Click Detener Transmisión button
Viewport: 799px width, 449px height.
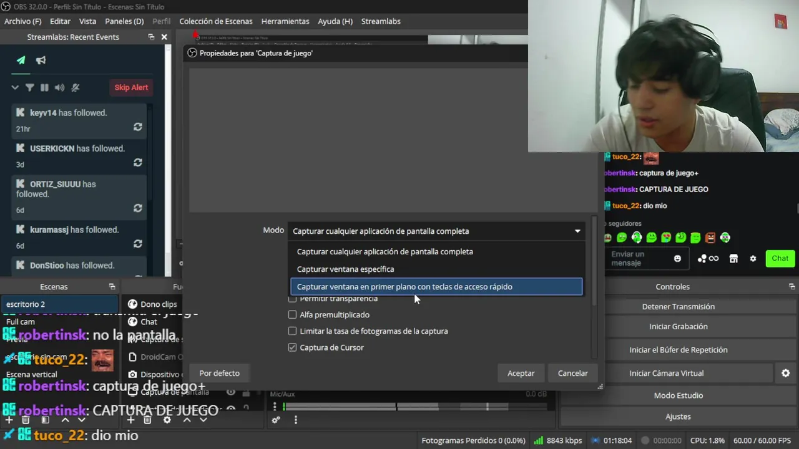[x=678, y=306]
